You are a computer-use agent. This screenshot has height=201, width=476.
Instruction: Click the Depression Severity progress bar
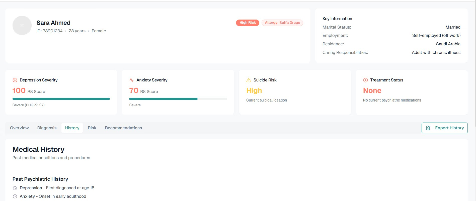coord(61,99)
